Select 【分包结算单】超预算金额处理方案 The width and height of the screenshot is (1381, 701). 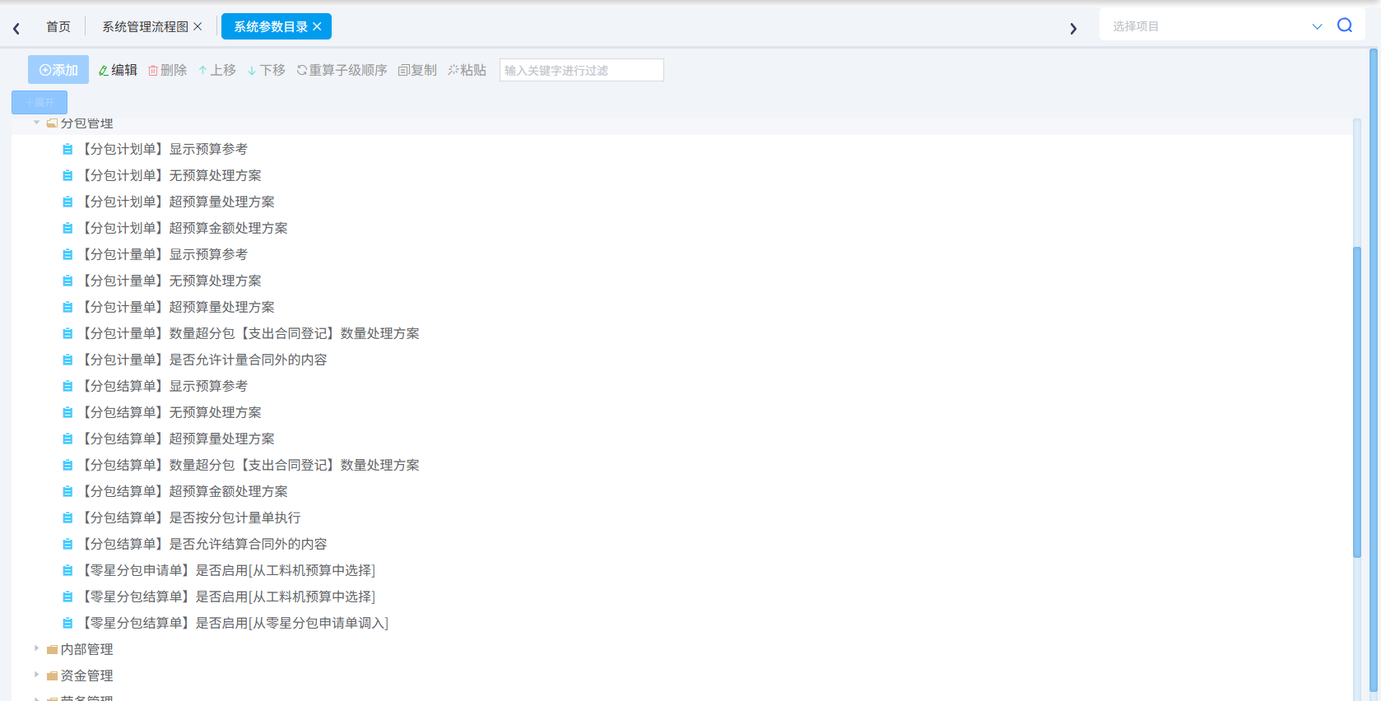point(184,491)
